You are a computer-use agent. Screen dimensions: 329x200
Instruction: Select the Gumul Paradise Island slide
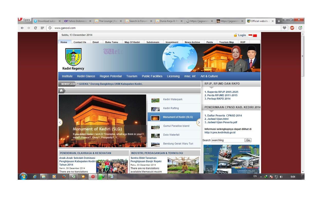pos(174,126)
